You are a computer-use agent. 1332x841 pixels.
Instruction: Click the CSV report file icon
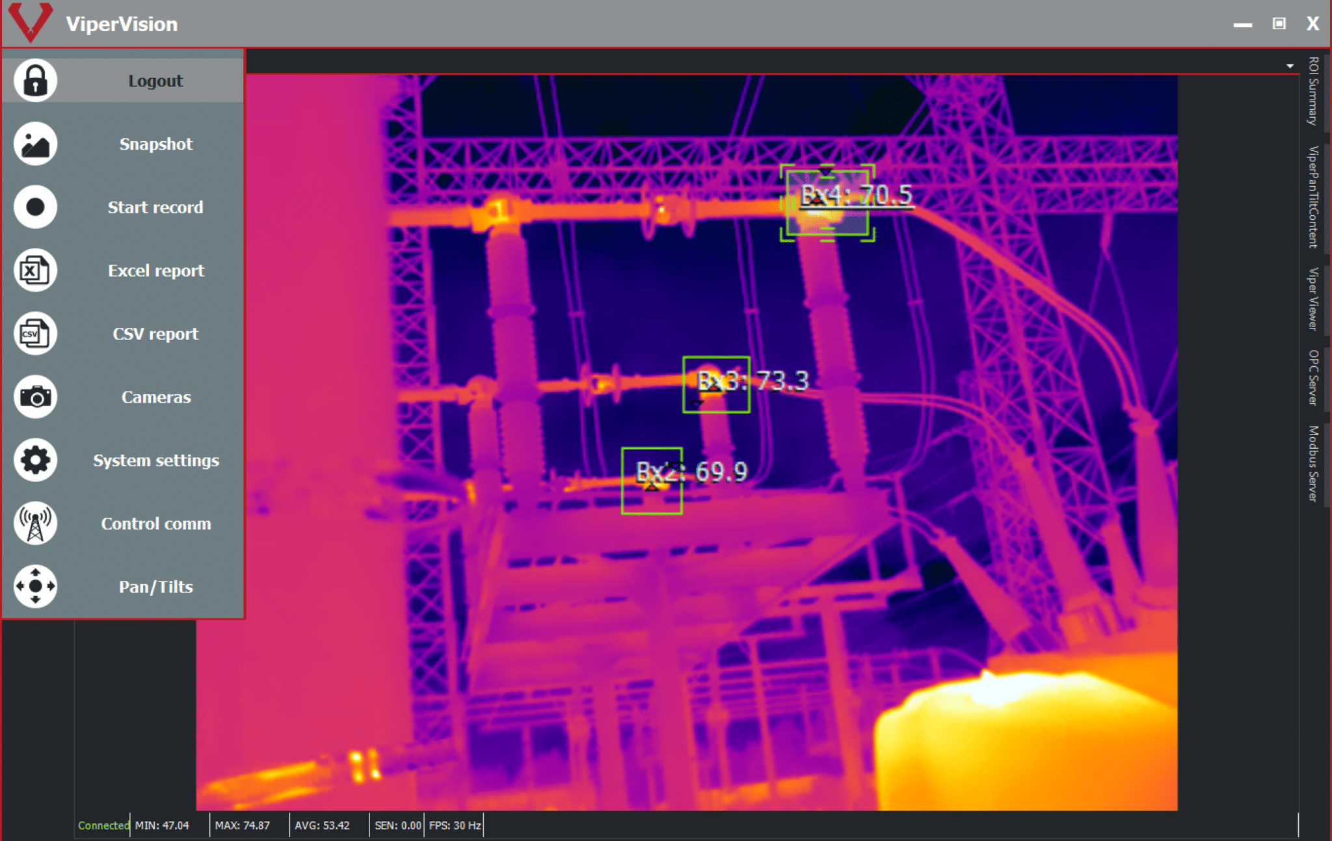click(36, 334)
